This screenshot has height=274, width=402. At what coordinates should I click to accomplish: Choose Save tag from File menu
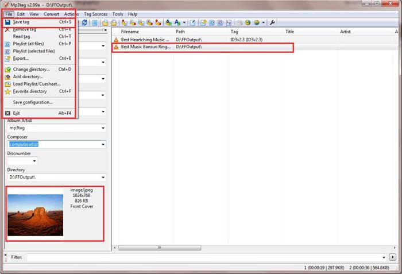(x=40, y=22)
